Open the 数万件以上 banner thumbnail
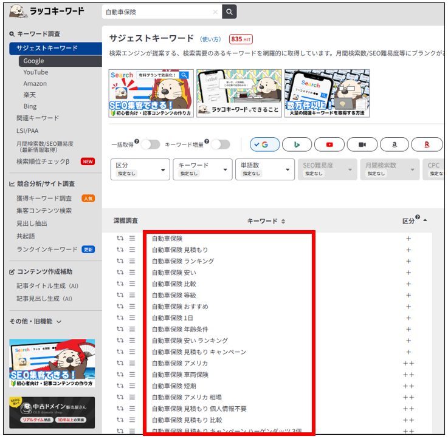 [x=327, y=94]
